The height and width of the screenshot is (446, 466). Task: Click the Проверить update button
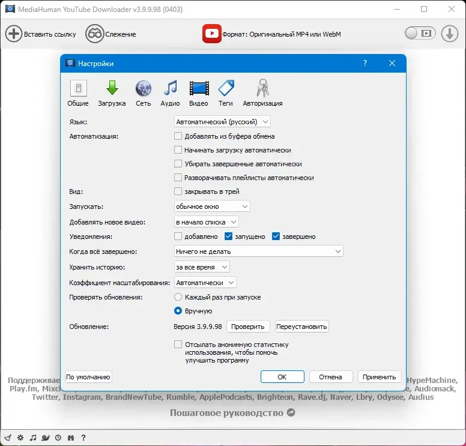point(248,327)
